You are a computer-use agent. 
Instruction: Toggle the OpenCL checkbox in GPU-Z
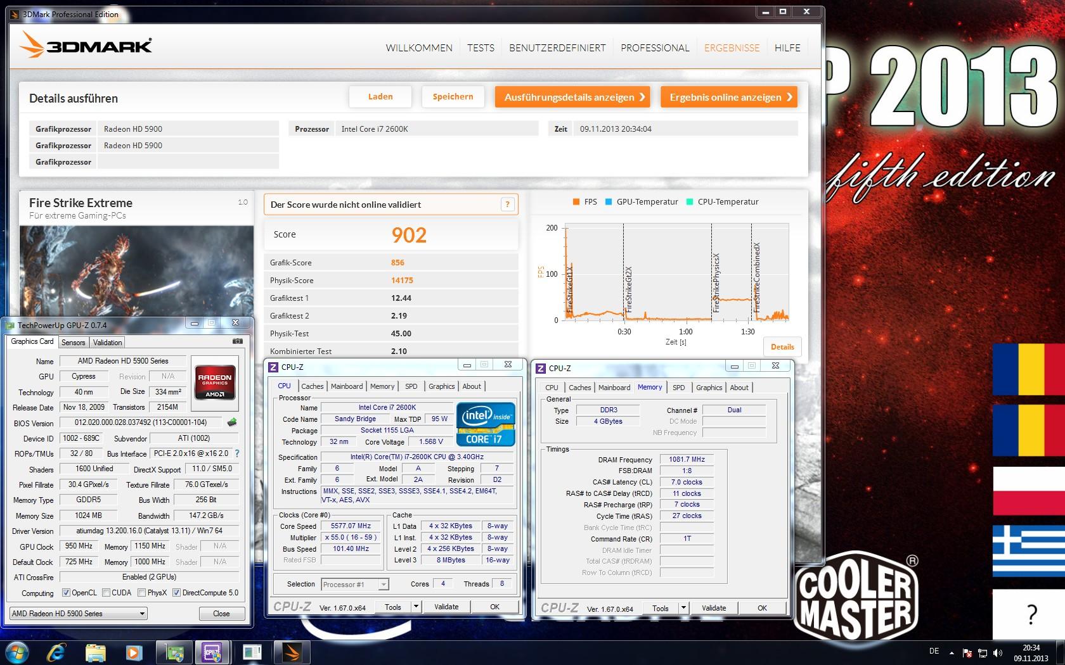pos(66,593)
